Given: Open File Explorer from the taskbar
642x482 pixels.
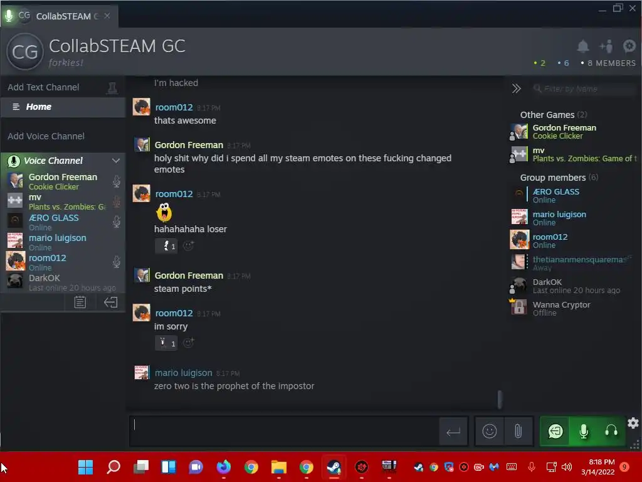Looking at the screenshot, I should click(x=279, y=467).
